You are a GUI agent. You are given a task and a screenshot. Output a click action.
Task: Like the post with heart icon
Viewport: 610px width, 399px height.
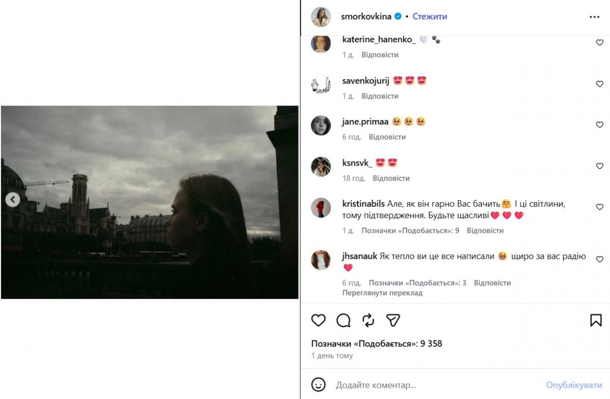coord(318,320)
